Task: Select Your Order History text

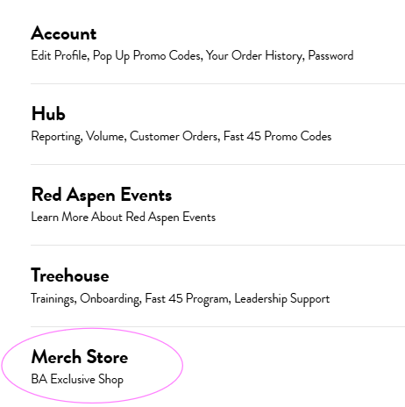Action: (255, 56)
